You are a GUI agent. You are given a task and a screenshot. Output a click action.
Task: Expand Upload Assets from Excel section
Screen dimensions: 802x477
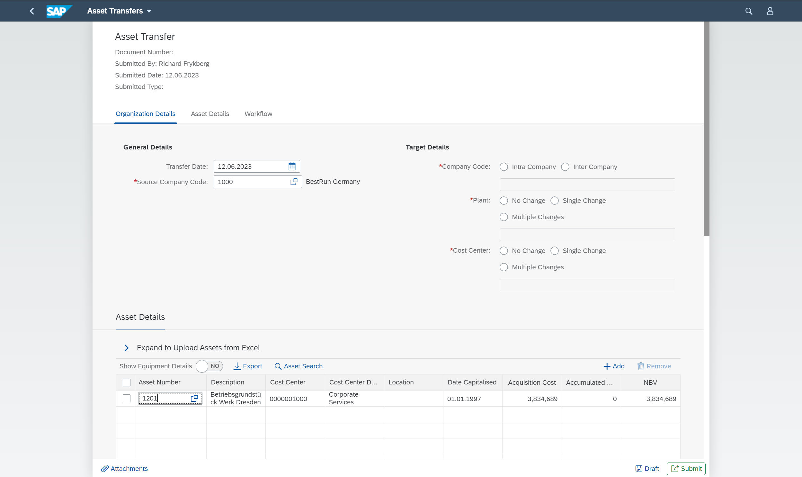pos(126,347)
